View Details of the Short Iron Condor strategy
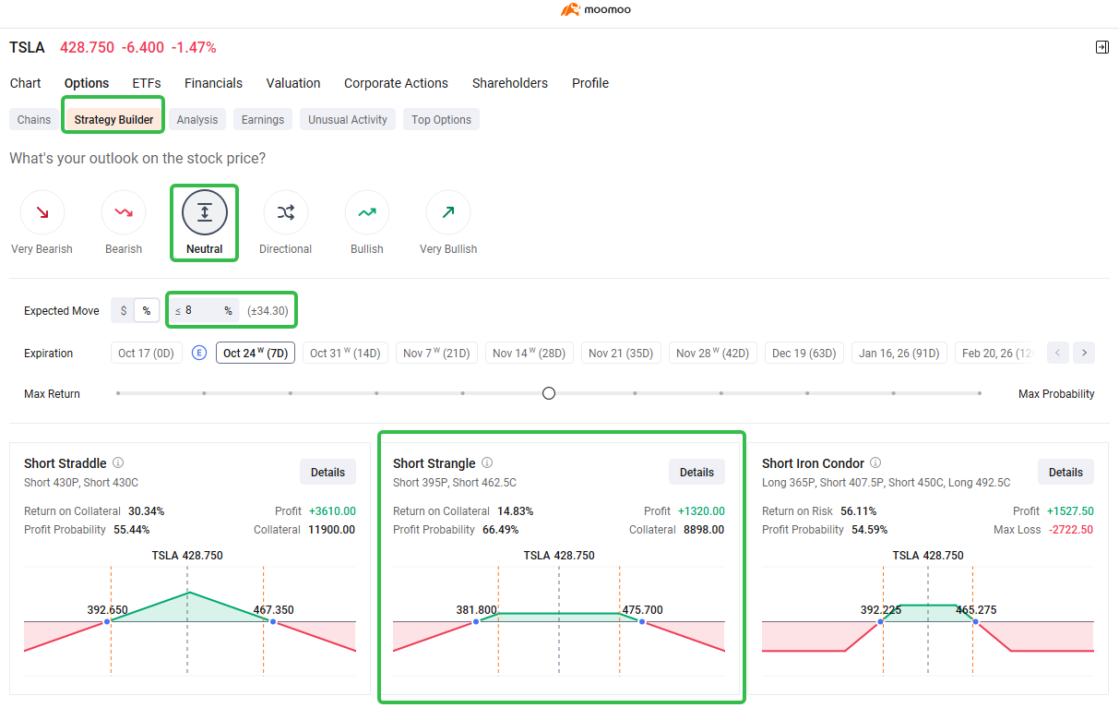Viewport: 1119px width, 708px height. click(1065, 472)
